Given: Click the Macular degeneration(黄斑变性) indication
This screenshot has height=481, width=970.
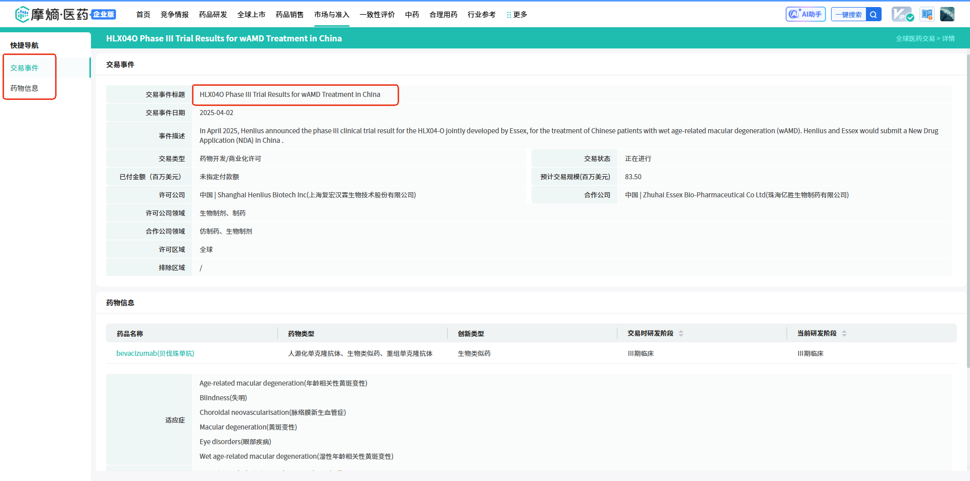Looking at the screenshot, I should [248, 427].
